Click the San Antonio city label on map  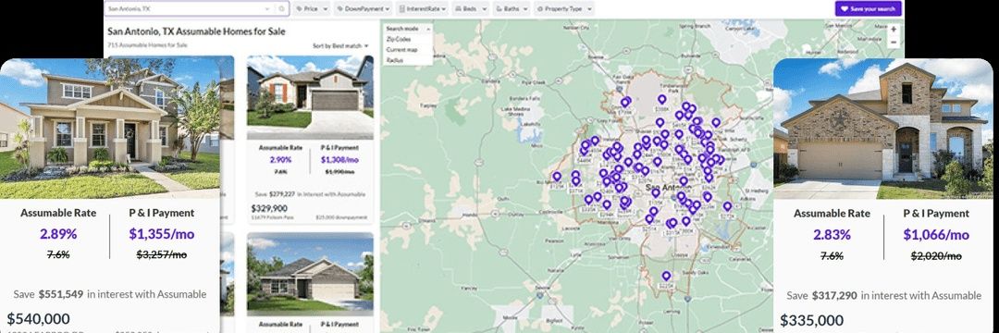point(668,189)
